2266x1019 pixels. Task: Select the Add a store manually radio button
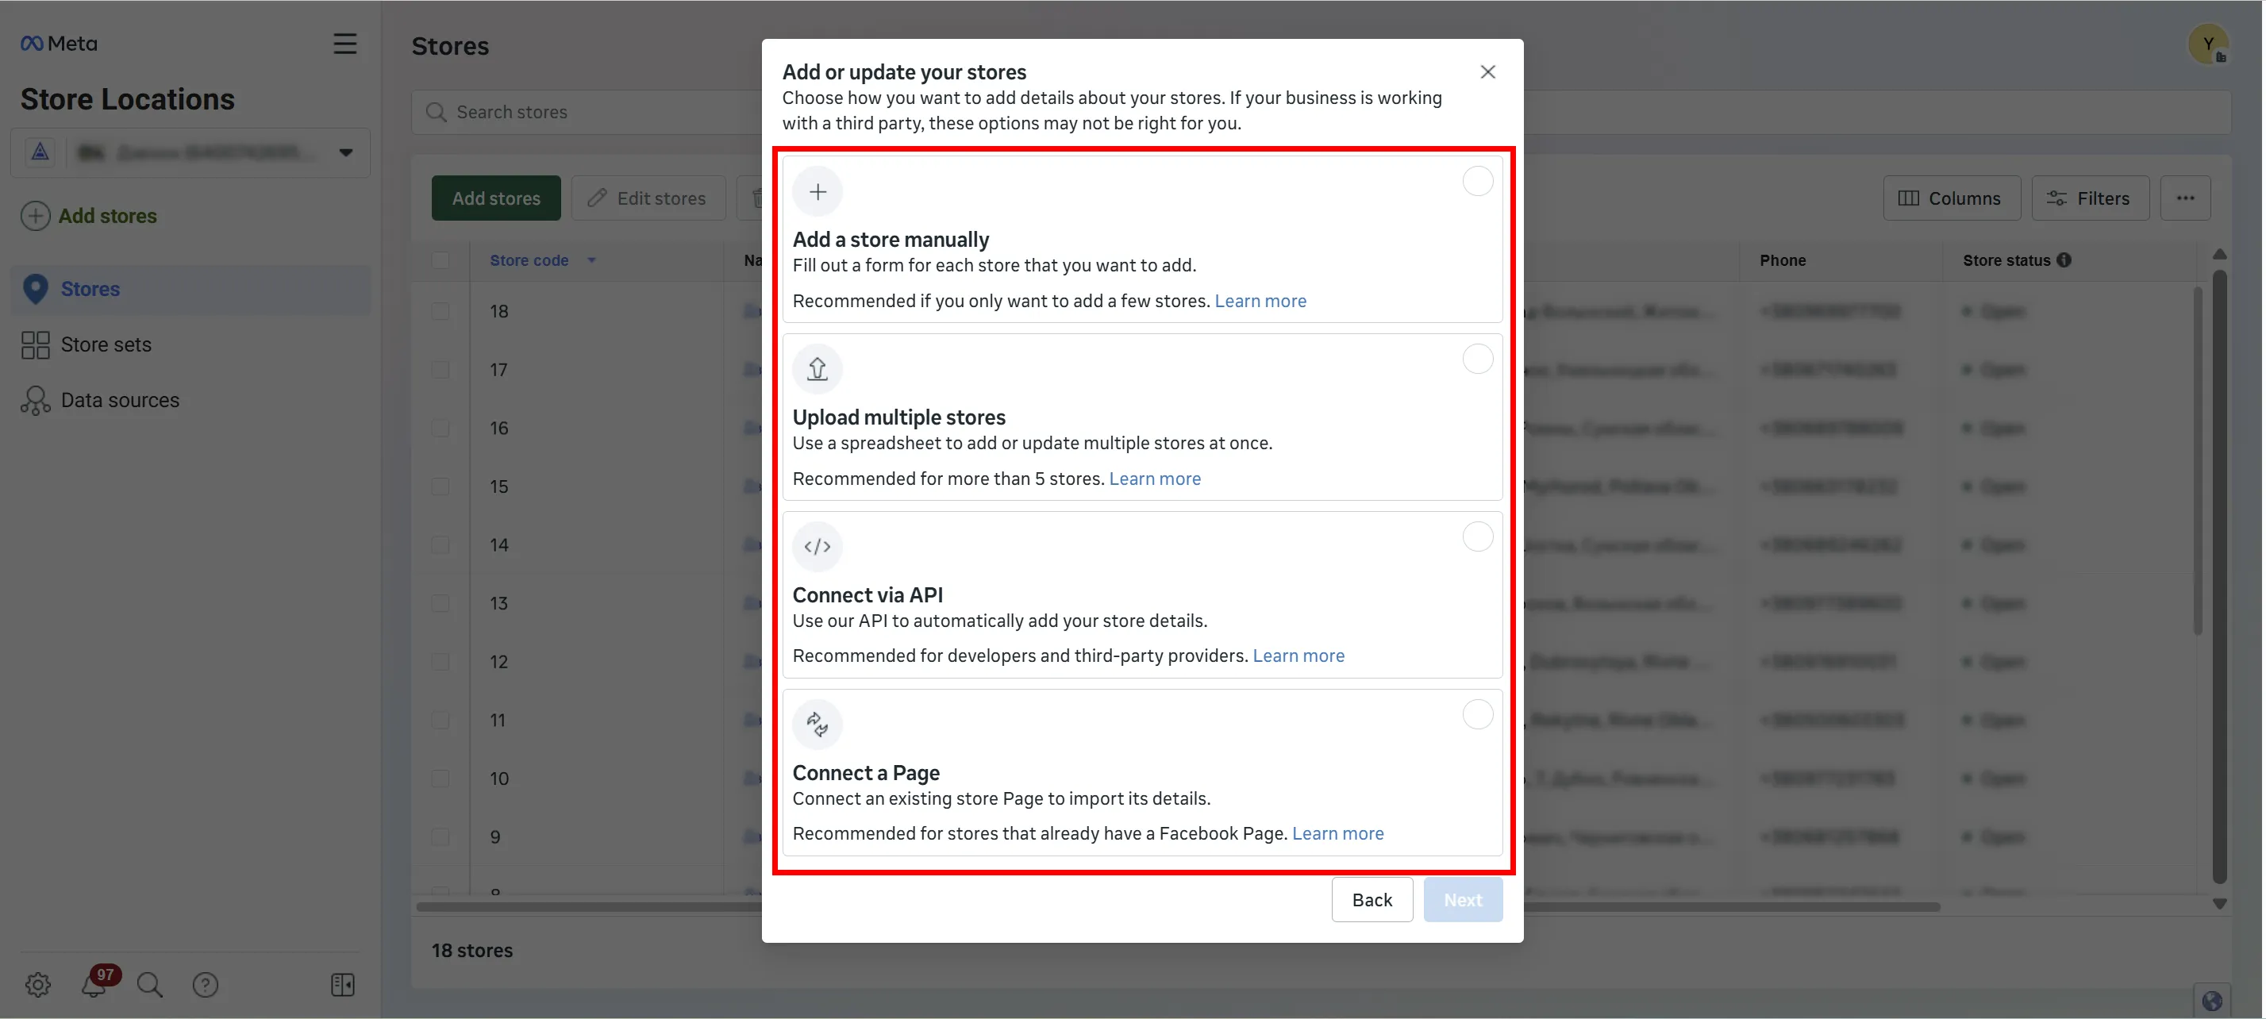click(x=1478, y=181)
